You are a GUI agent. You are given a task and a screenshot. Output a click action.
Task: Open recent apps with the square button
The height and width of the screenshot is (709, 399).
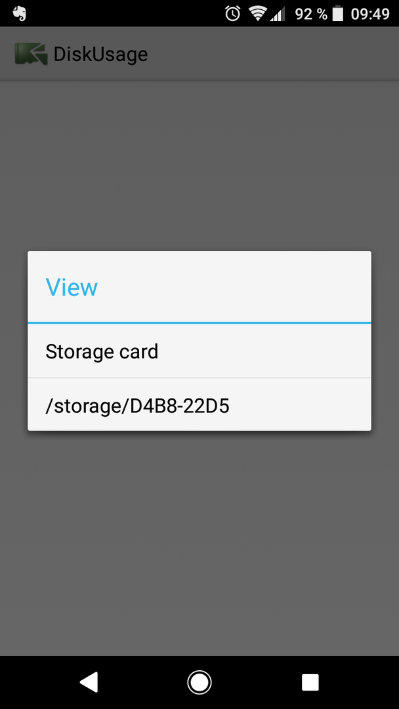[310, 682]
